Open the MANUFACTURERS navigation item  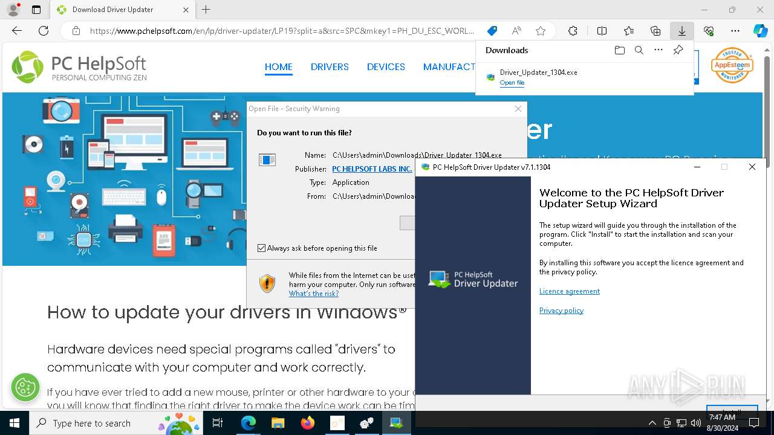[449, 66]
